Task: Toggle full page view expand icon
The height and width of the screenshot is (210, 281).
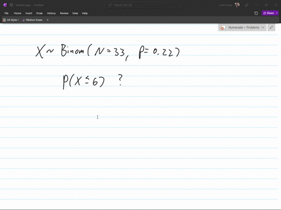Action: pos(271,27)
